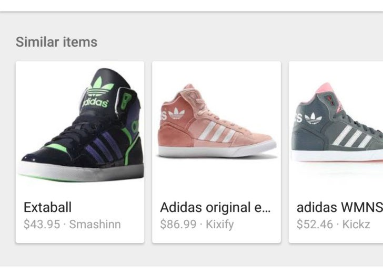
Task: Select the $52.46 Kickz price line
Action: coord(334,224)
